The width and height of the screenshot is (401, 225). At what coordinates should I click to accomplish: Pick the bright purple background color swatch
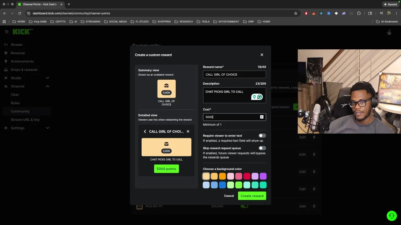[263, 177]
